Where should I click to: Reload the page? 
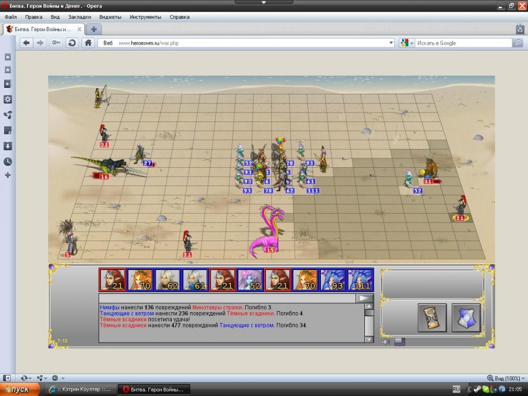coord(72,43)
